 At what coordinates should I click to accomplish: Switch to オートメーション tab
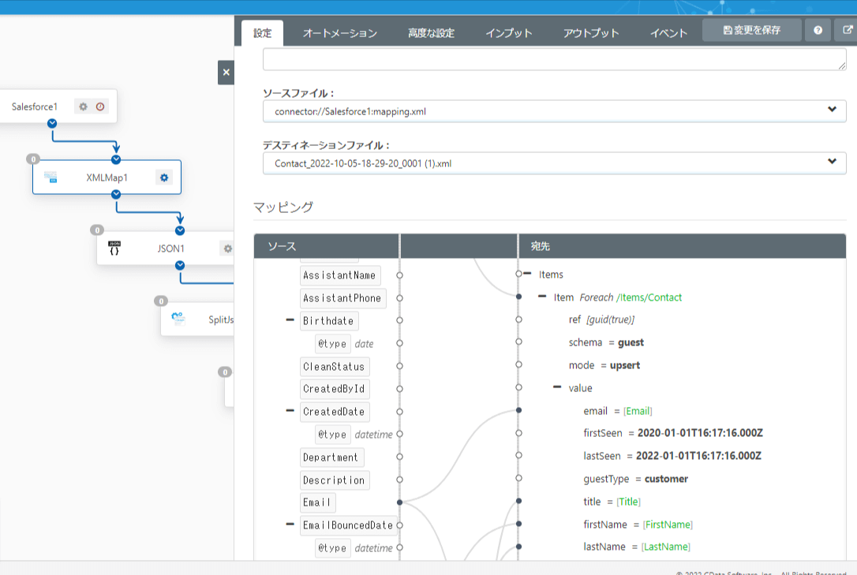340,33
